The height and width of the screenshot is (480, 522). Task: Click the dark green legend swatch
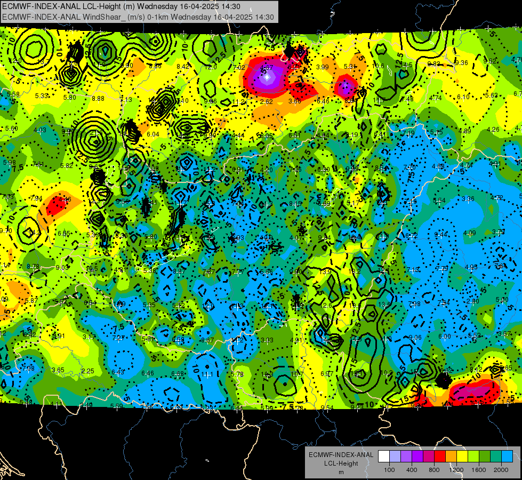(485, 457)
